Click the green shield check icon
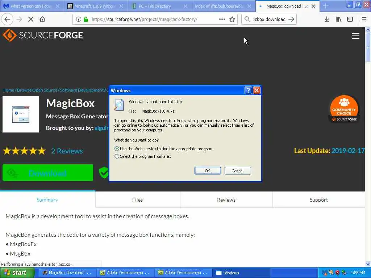The width and height of the screenshot is (371, 278). (x=104, y=173)
